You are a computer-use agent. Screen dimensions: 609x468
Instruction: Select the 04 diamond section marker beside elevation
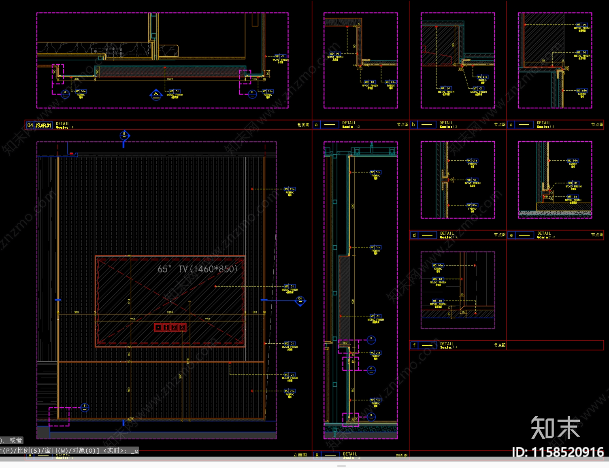point(300,300)
